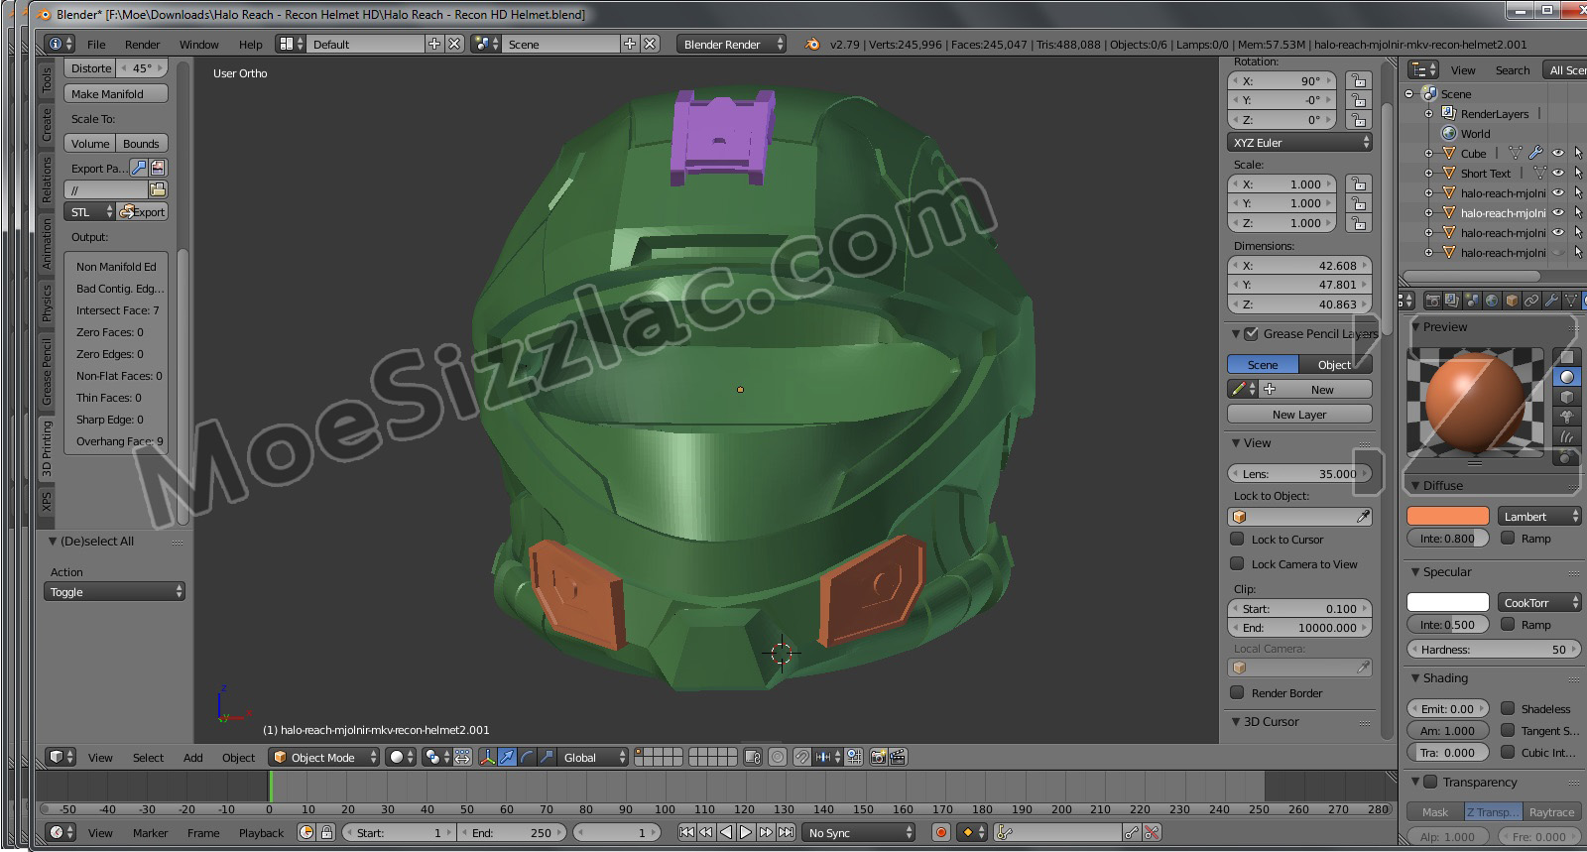Click the orange diffuse color swatch
This screenshot has width=1587, height=852.
[x=1447, y=516]
